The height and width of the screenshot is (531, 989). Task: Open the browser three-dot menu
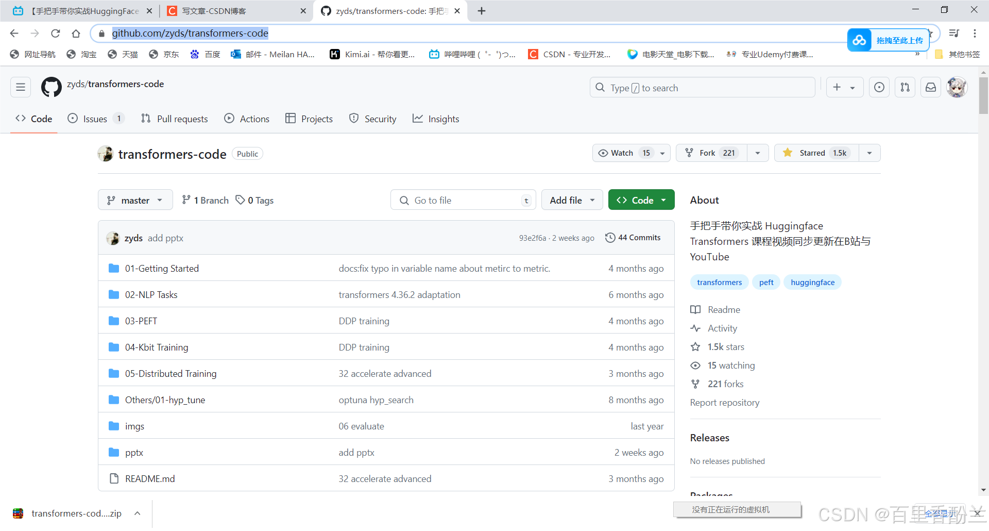tap(975, 34)
